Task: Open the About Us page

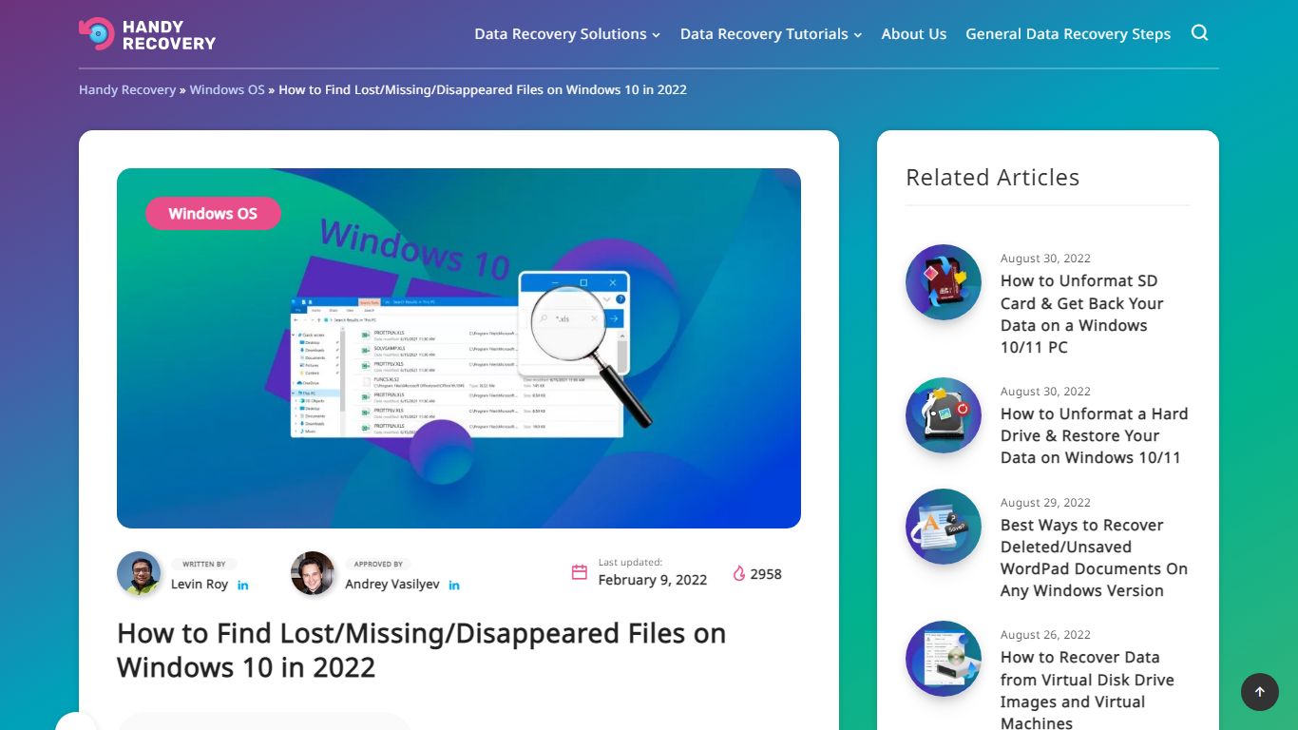Action: [914, 34]
